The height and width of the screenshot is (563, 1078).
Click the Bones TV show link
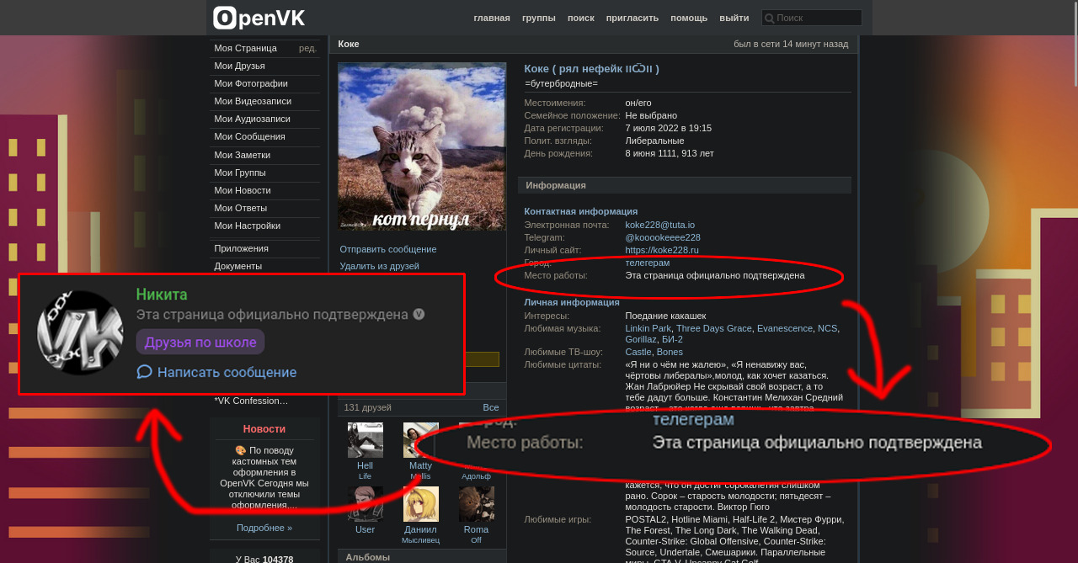(670, 352)
